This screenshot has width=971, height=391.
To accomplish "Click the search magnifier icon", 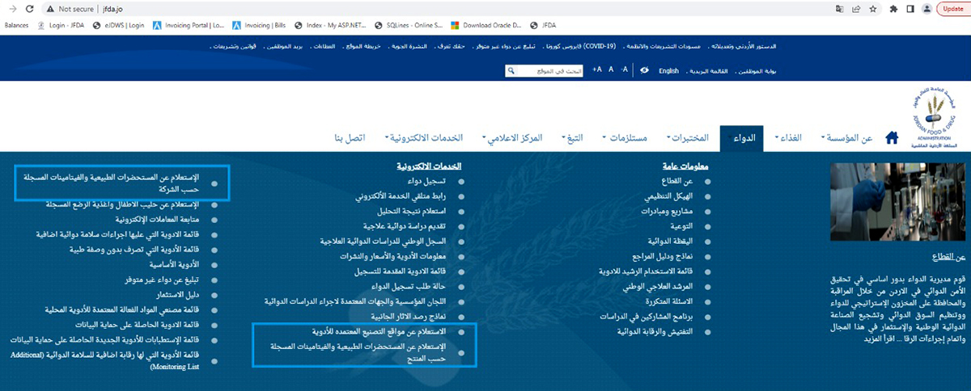I will pos(511,71).
